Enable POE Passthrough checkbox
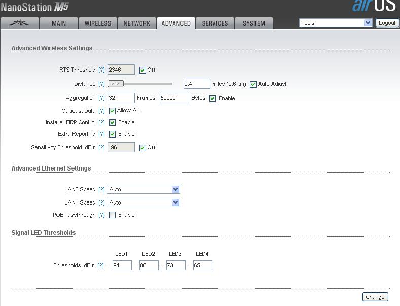 tap(112, 215)
